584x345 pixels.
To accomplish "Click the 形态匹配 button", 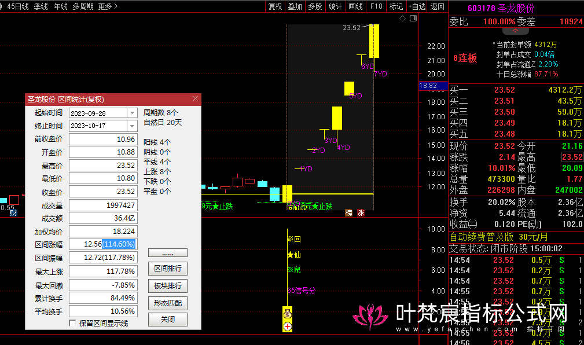I will pyautogui.click(x=168, y=303).
